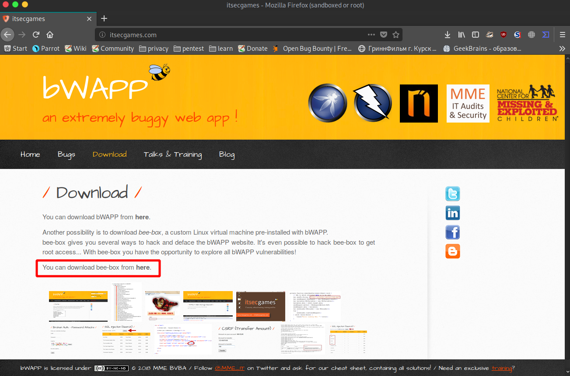Open the Community bookmark

[113, 49]
